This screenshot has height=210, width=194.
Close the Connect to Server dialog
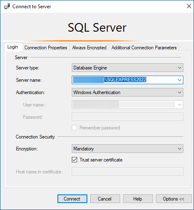pyautogui.click(x=189, y=6)
